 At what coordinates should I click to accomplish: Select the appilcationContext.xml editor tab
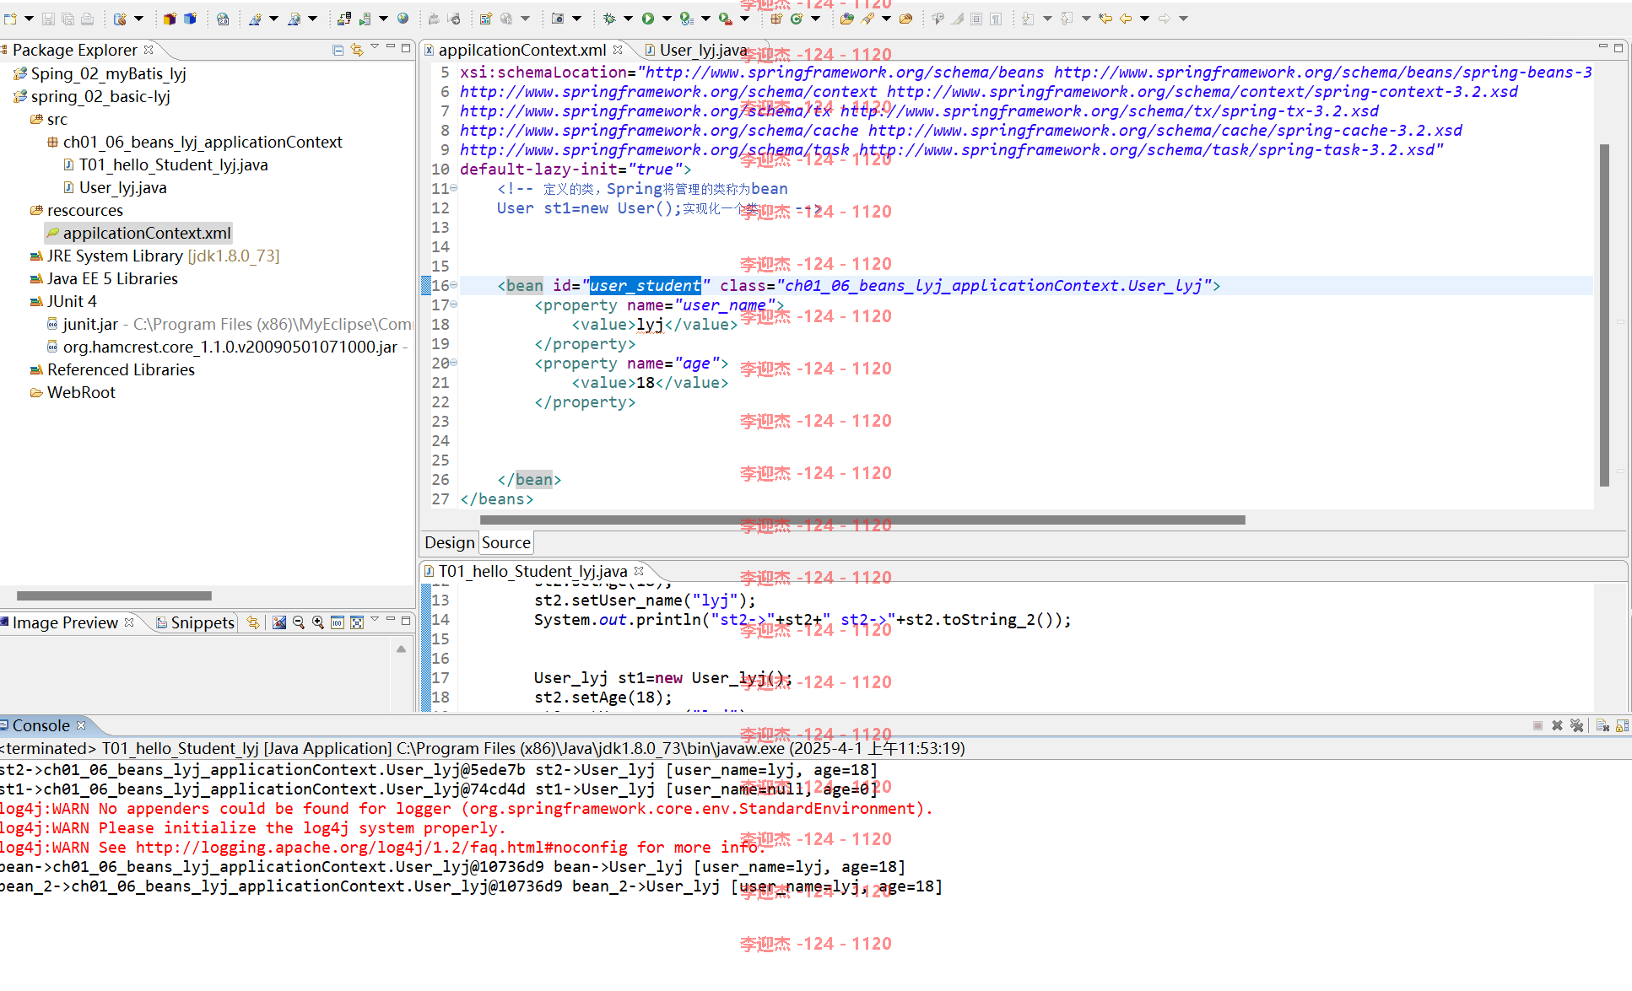(x=522, y=50)
